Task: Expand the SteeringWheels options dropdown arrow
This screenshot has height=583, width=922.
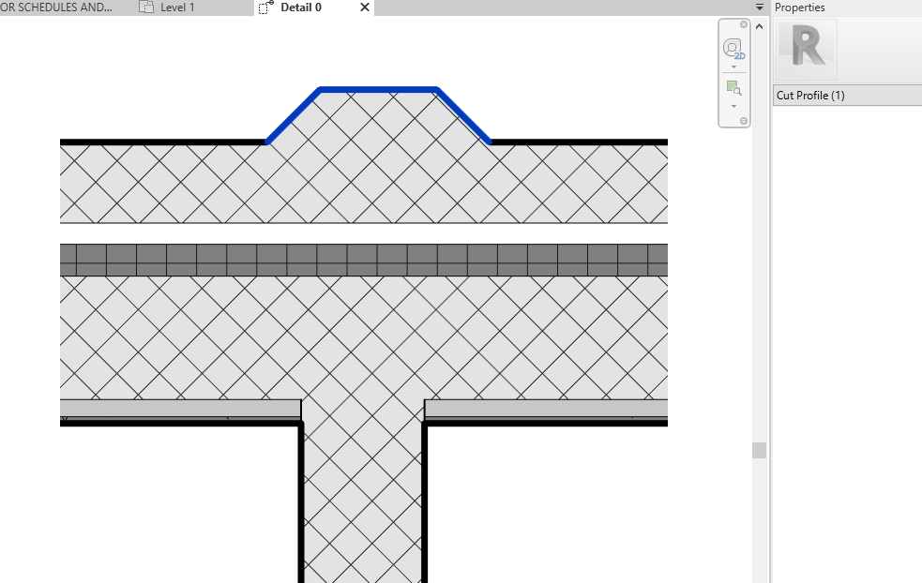Action: point(733,67)
